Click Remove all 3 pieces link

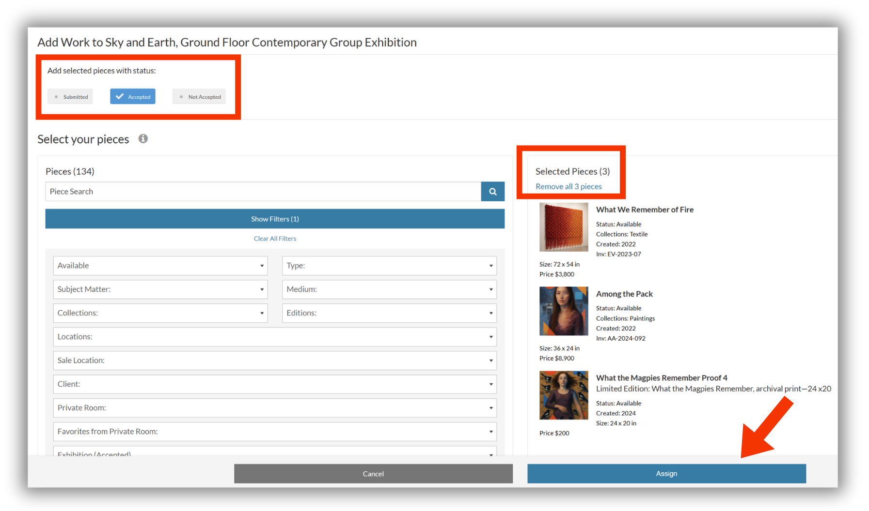click(x=569, y=187)
